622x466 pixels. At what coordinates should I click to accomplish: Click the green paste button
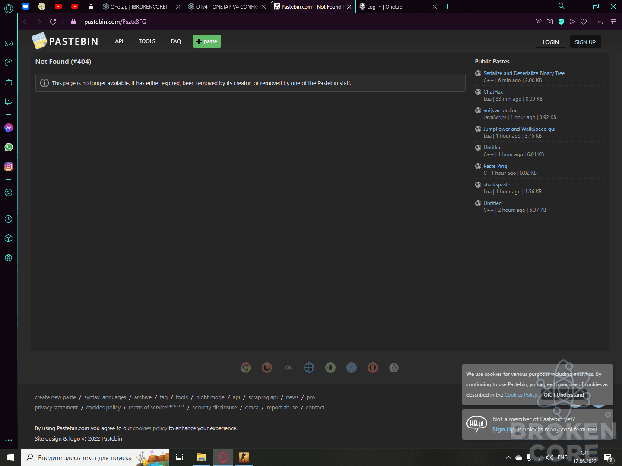pyautogui.click(x=207, y=41)
